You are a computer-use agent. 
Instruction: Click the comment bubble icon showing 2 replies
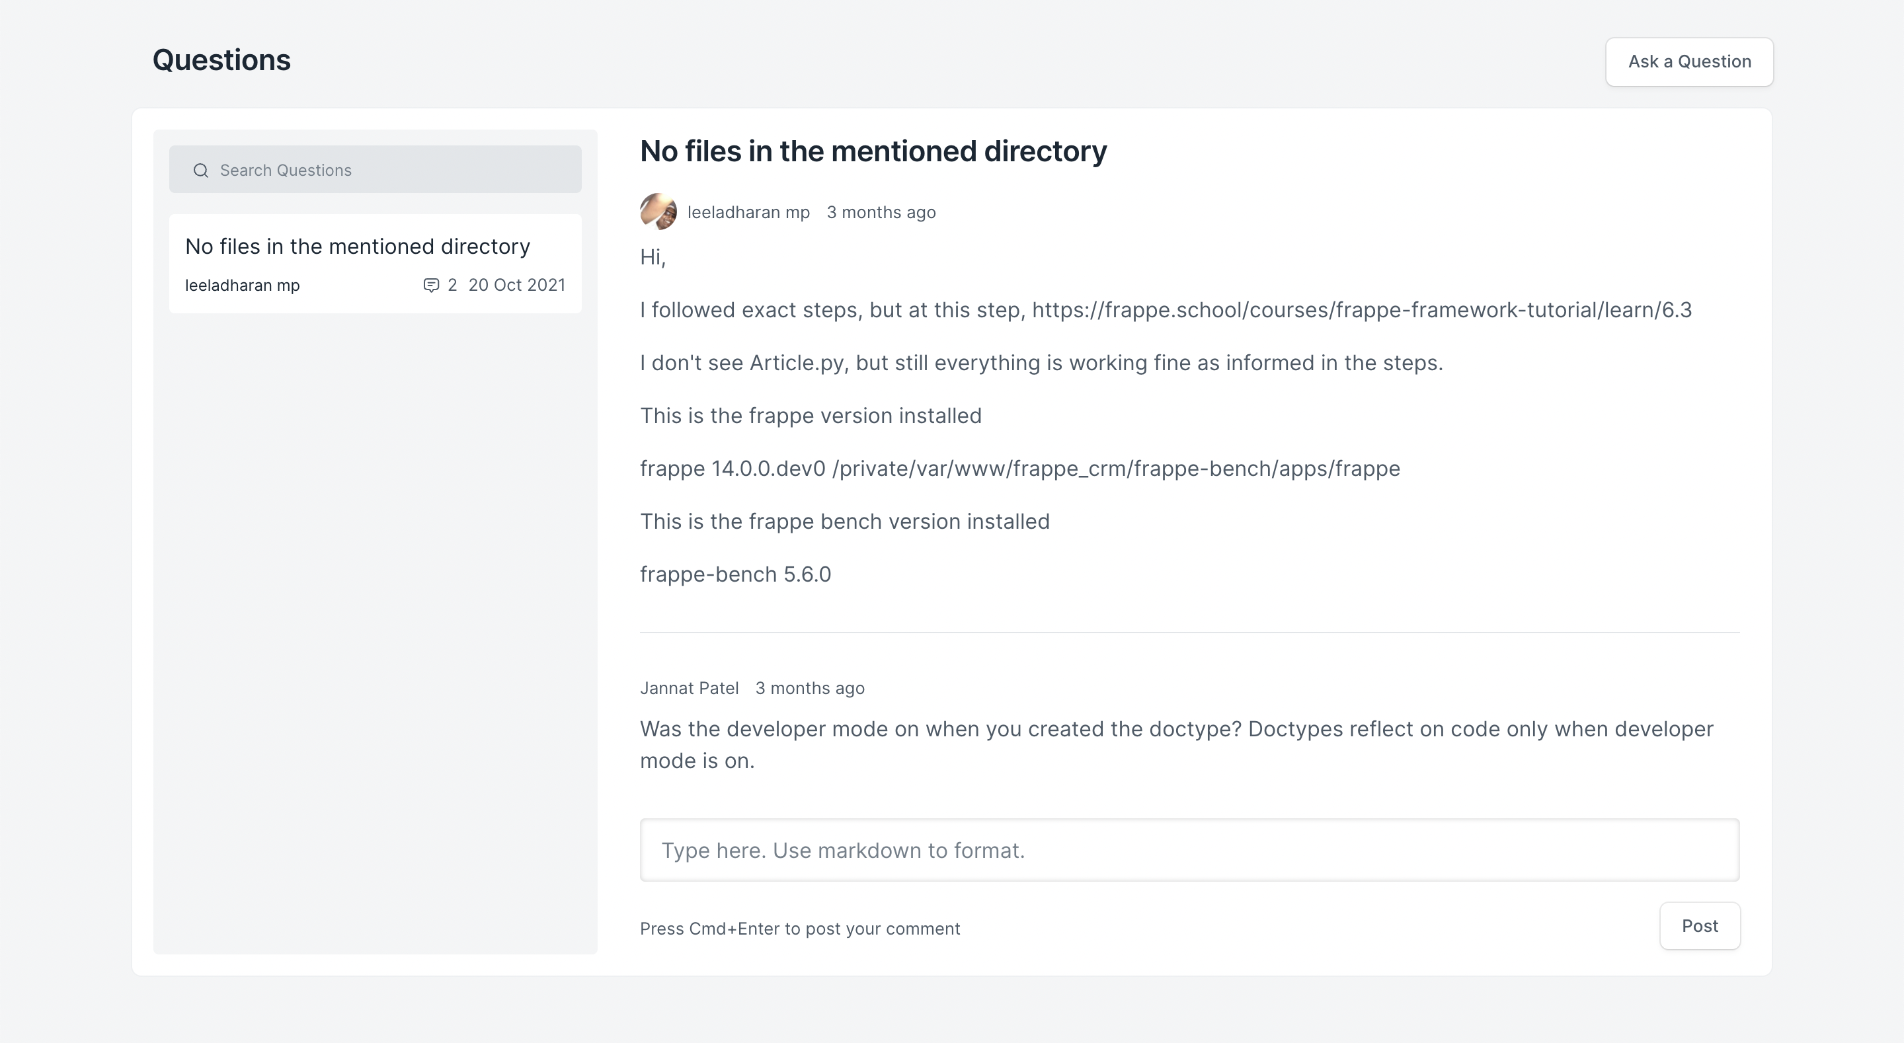tap(431, 286)
